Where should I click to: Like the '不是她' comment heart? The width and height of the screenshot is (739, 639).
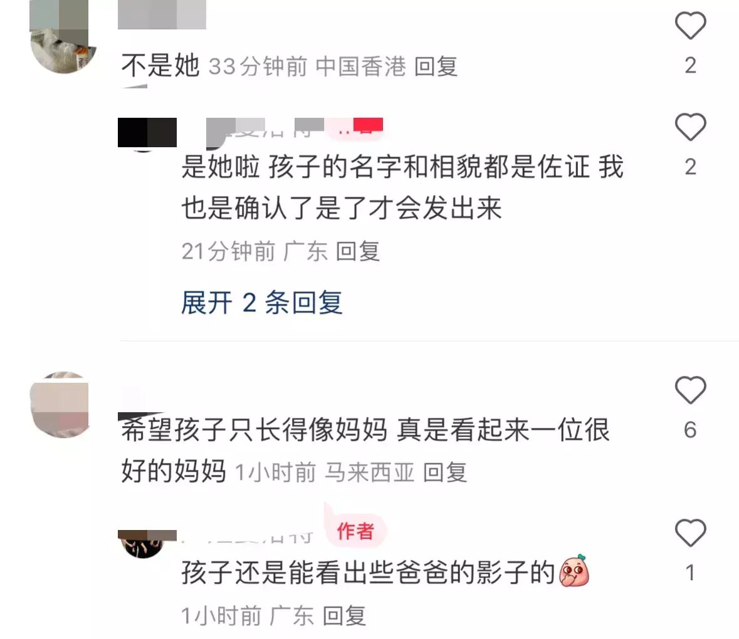click(x=691, y=26)
